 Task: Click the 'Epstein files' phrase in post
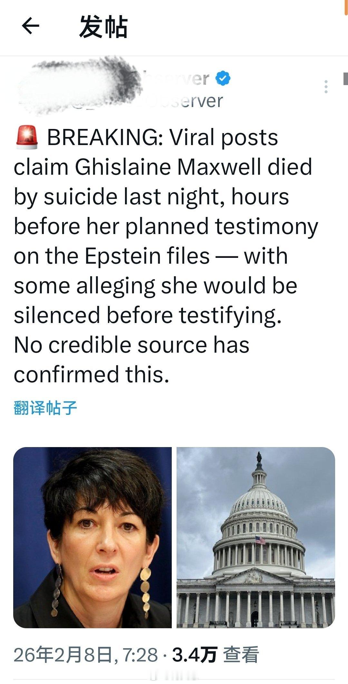coord(148,256)
